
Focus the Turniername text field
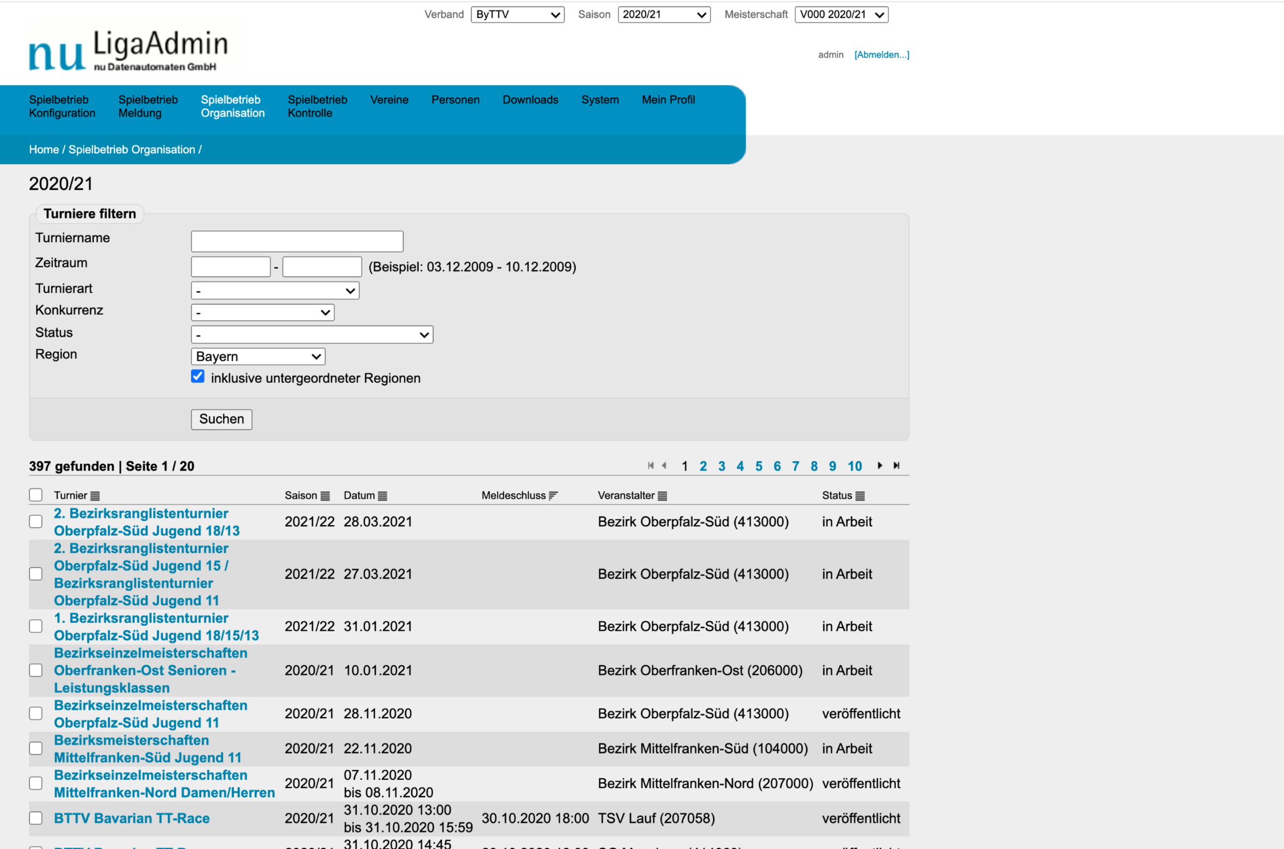point(297,242)
